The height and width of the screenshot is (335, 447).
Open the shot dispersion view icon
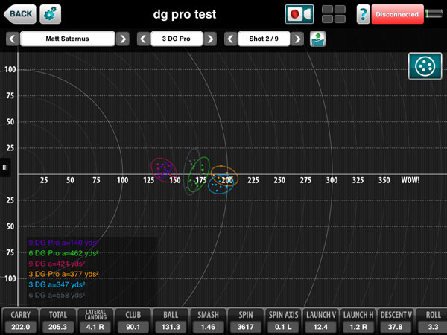[x=425, y=66]
